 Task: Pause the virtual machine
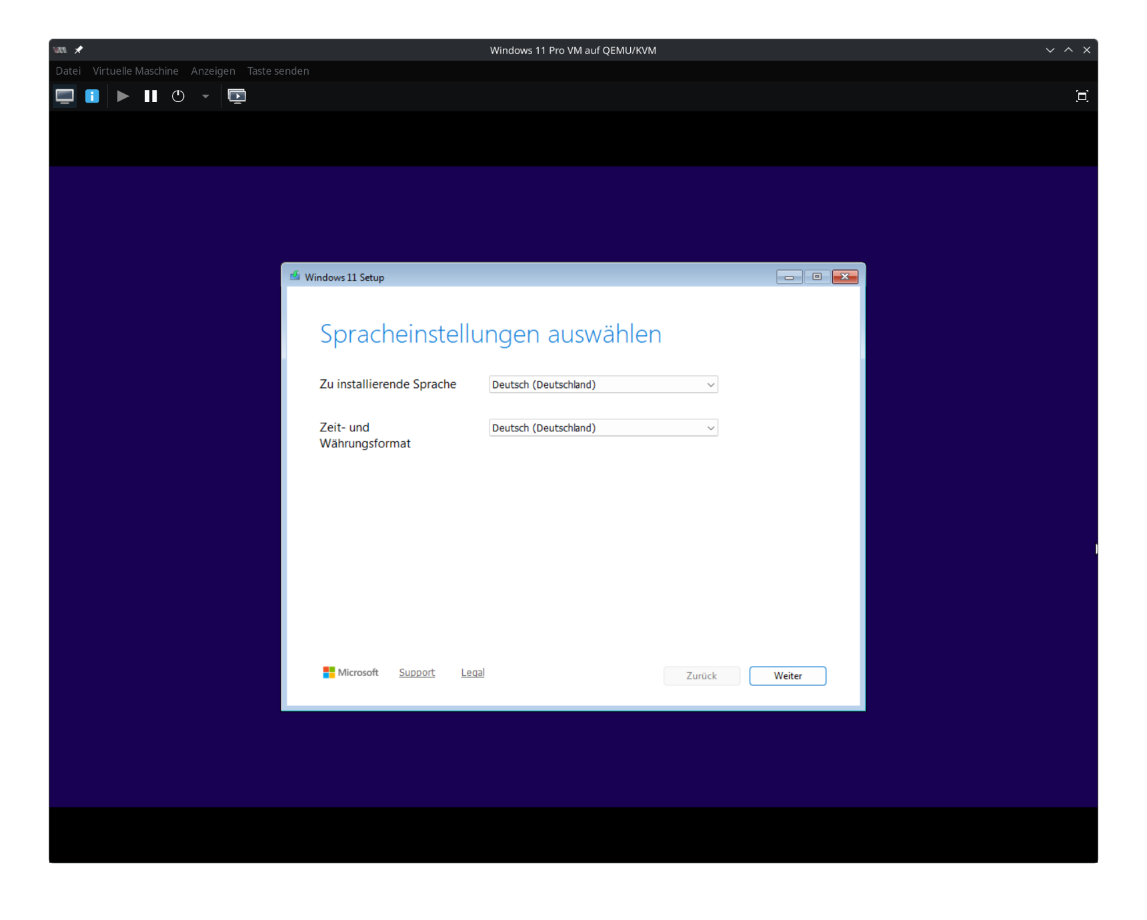[x=151, y=96]
